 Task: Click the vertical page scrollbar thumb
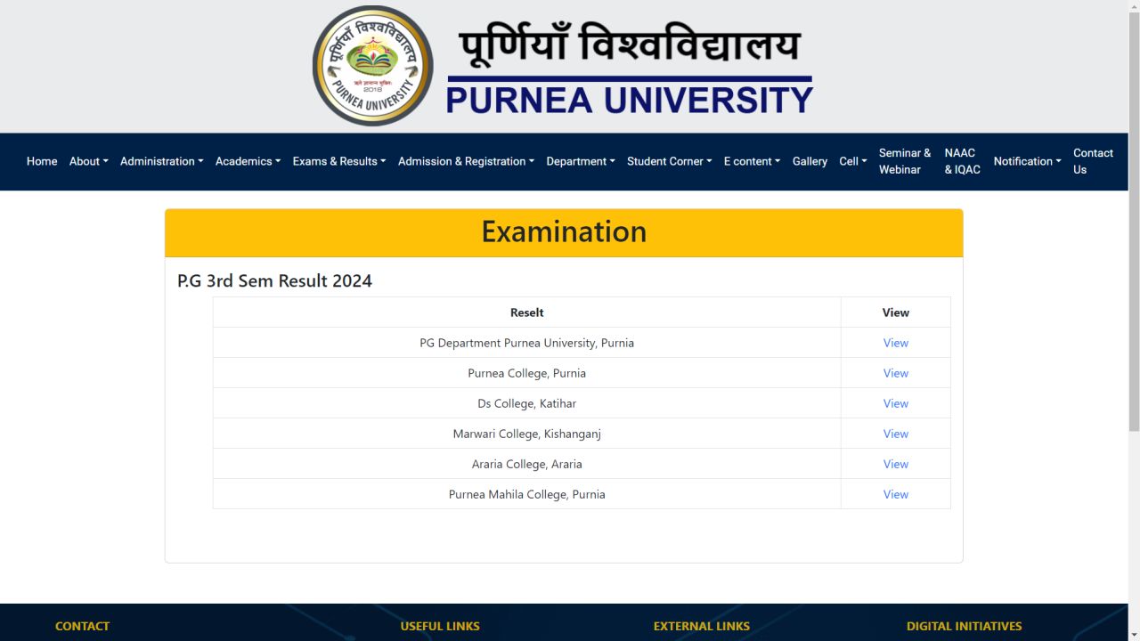coord(1134,223)
